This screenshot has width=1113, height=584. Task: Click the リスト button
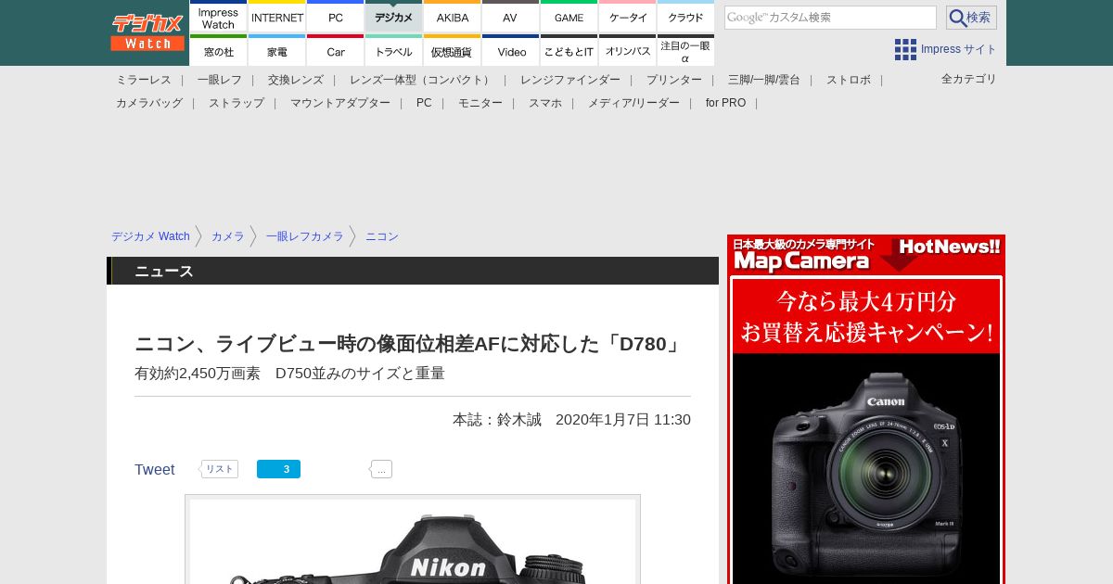coord(220,469)
